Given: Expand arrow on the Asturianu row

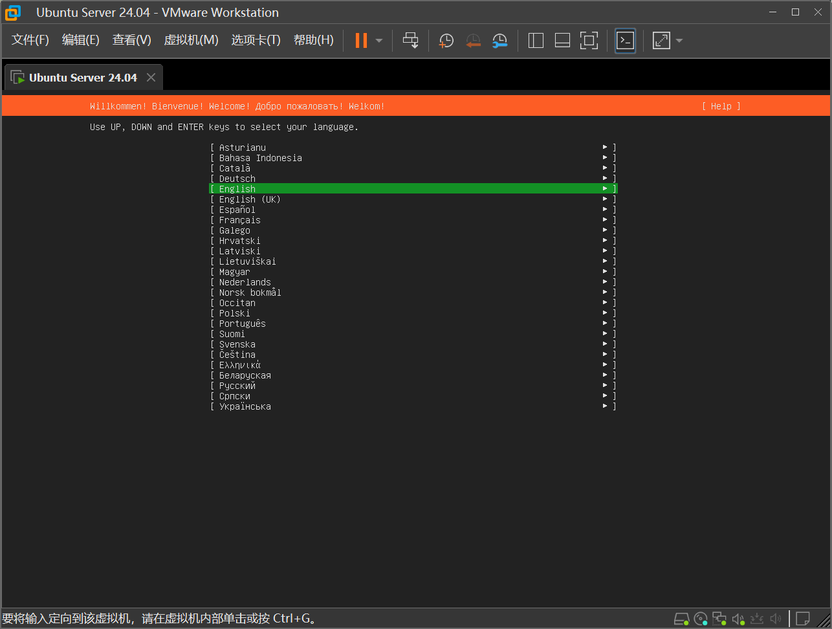Looking at the screenshot, I should point(605,148).
